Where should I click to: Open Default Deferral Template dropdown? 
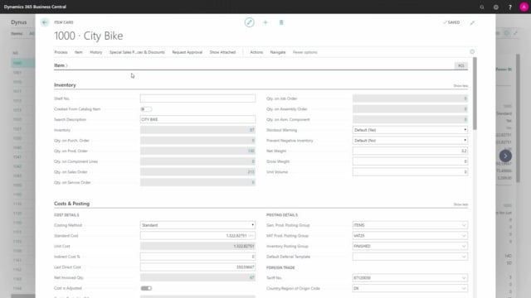coord(464,257)
